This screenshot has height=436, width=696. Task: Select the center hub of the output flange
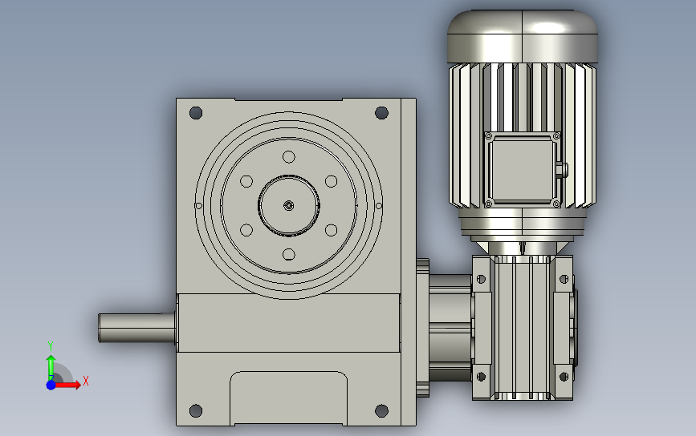click(288, 206)
